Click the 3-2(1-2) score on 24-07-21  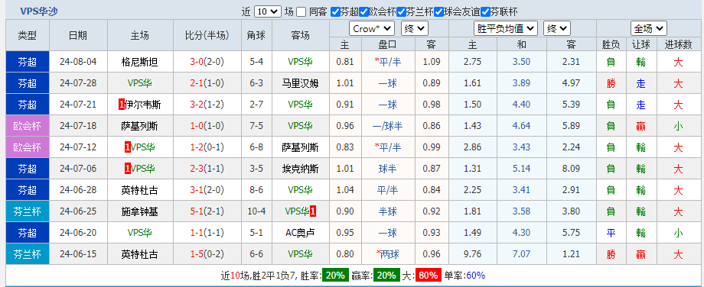click(207, 105)
